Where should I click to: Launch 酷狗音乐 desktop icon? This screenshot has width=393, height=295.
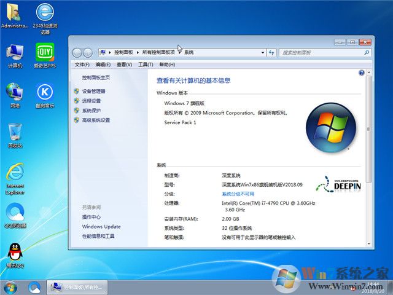[x=45, y=95]
